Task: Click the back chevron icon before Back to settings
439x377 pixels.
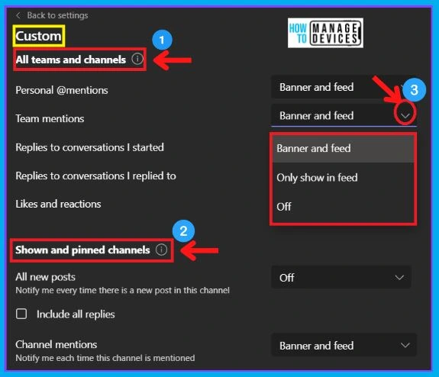Action: pyautogui.click(x=18, y=15)
